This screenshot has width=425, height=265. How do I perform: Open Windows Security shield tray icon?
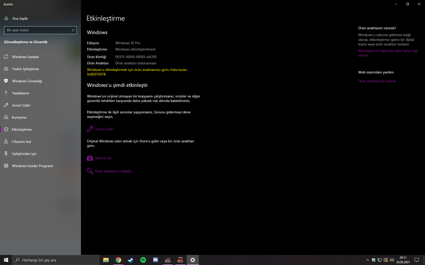pos(374,260)
